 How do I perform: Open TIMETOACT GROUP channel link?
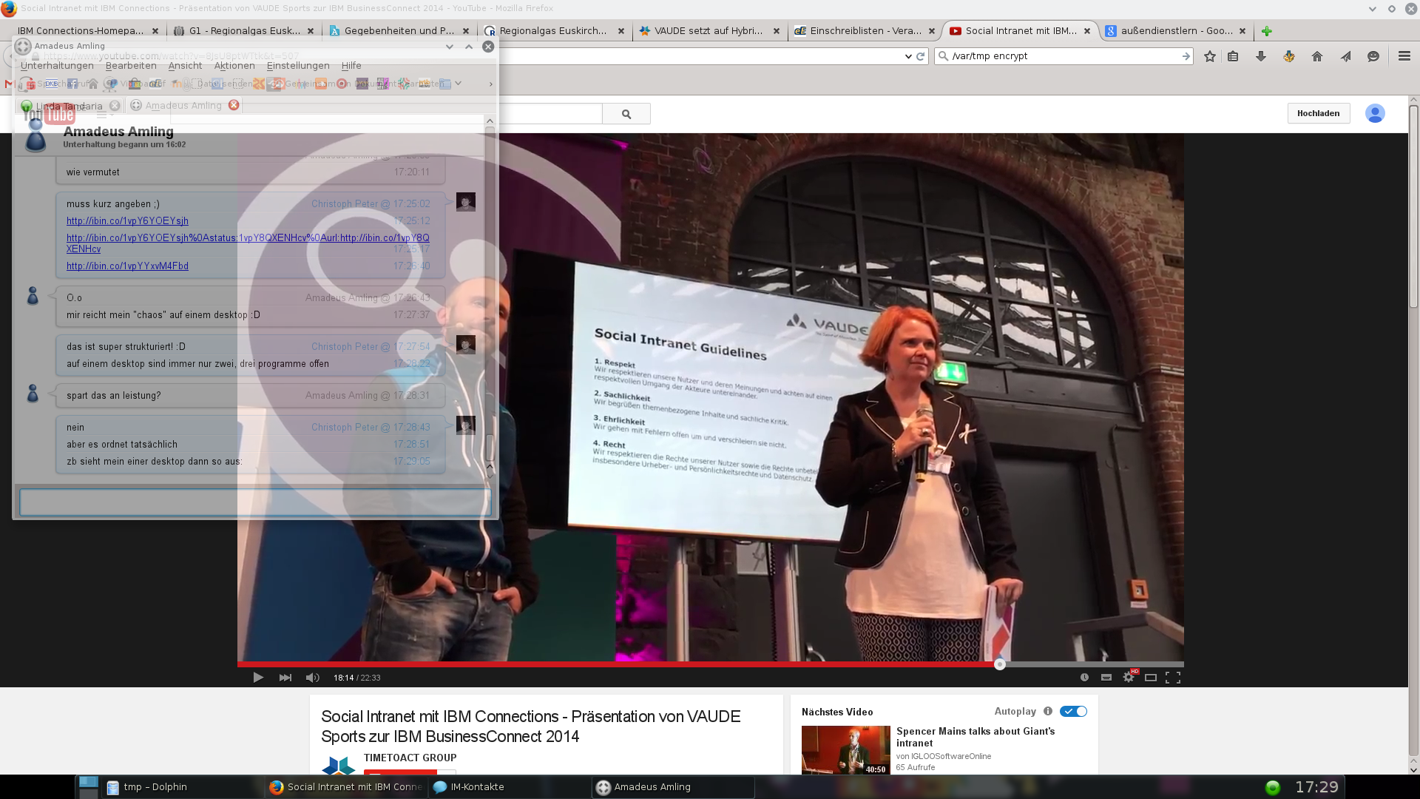click(410, 758)
